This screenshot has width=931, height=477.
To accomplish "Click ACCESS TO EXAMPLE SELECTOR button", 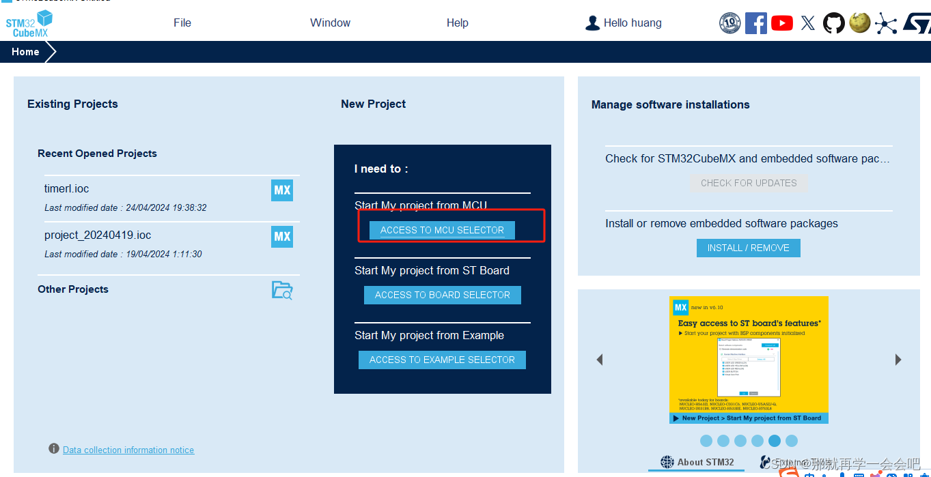I will coord(442,360).
